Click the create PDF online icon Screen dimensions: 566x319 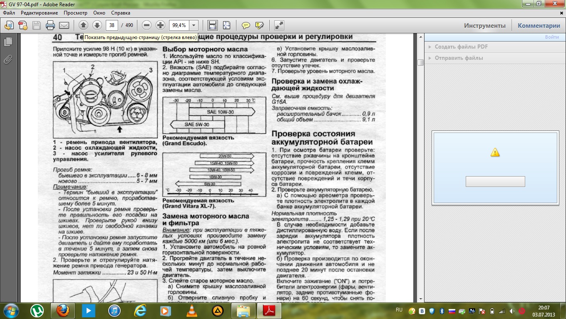[x=23, y=25]
